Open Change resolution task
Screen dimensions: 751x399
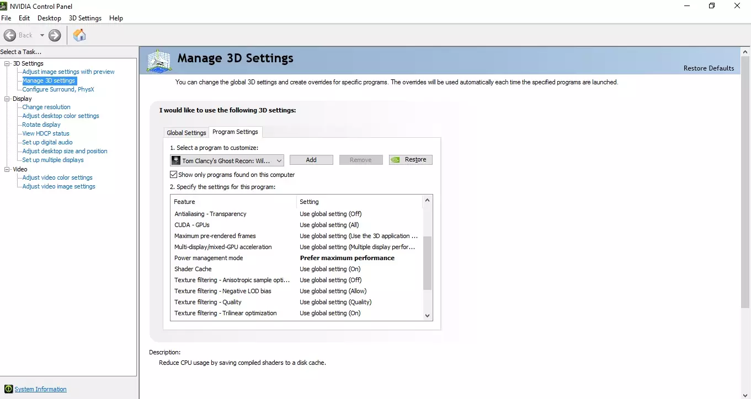(x=46, y=107)
